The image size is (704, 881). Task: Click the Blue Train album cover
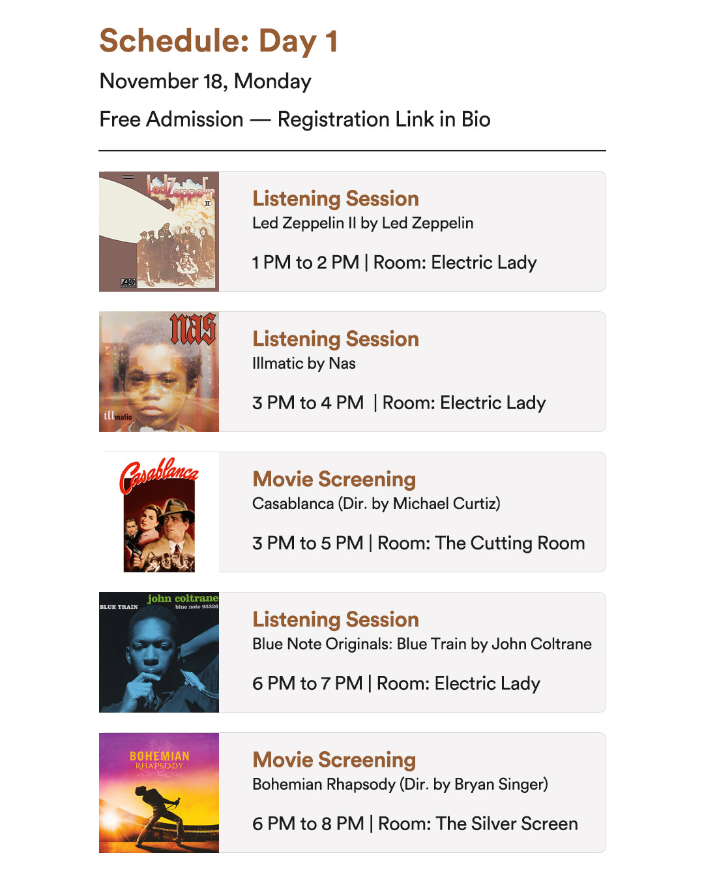click(x=159, y=652)
